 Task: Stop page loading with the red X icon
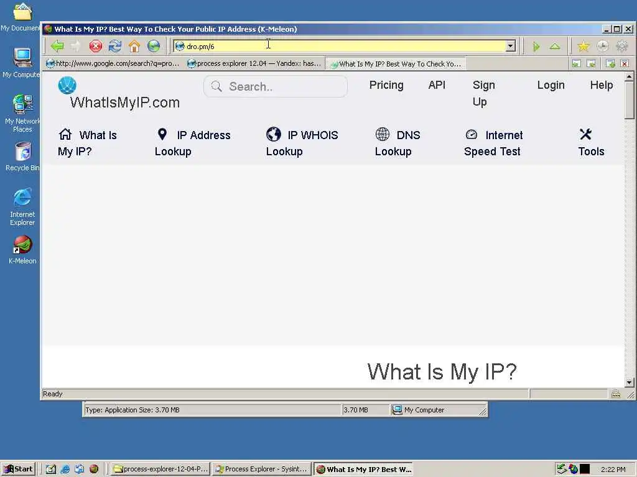point(95,46)
